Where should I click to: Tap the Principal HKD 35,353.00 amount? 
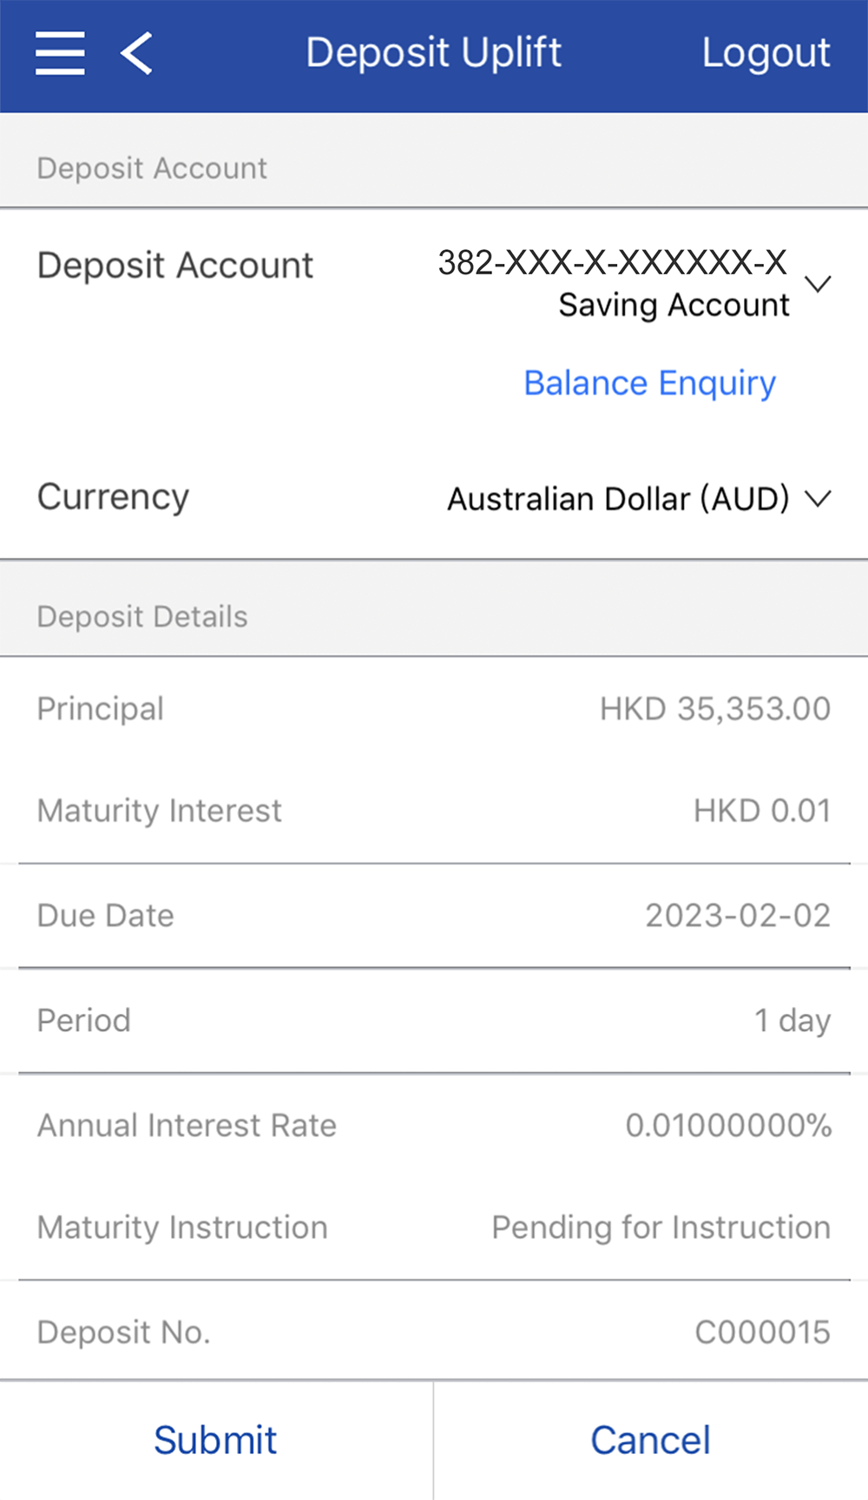(x=714, y=708)
